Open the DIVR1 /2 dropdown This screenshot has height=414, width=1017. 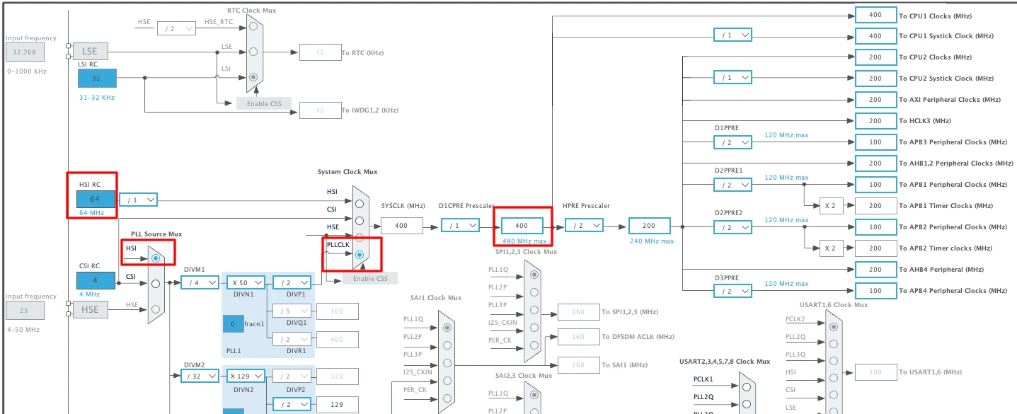tap(292, 339)
